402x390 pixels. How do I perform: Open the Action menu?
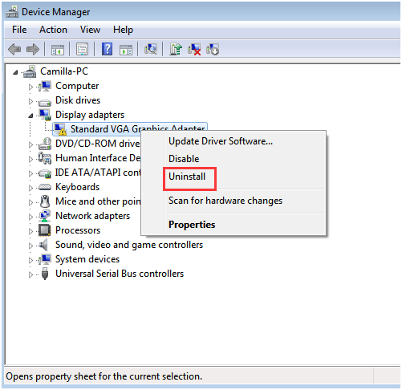(x=53, y=30)
